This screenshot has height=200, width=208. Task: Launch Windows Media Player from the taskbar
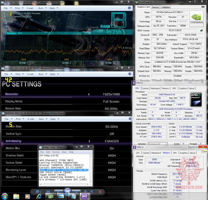[27, 197]
